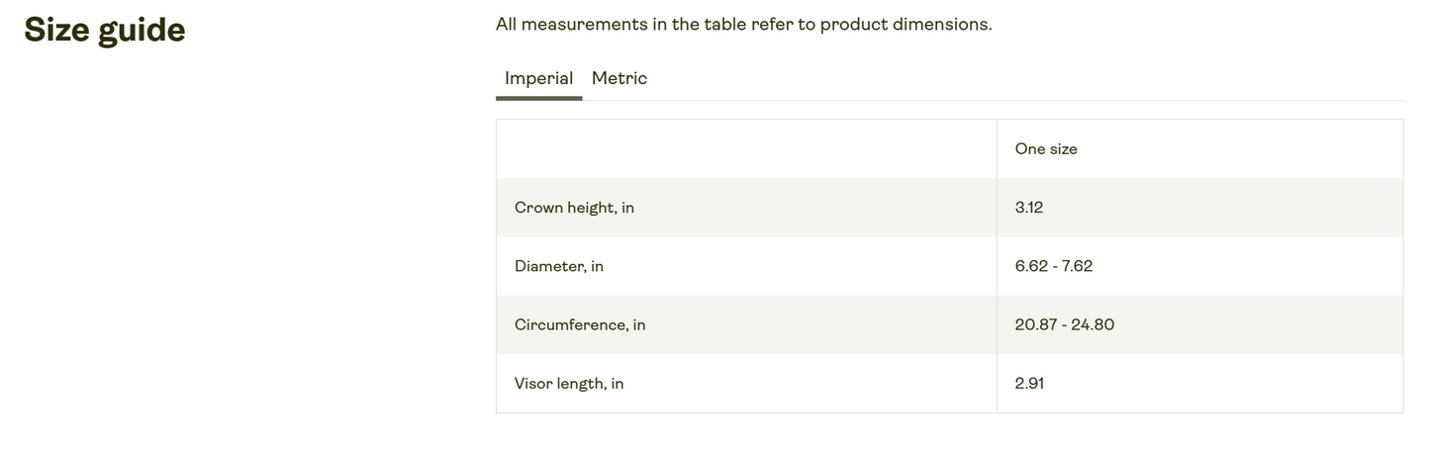Click the empty top-left table header cell
1430x451 pixels.
tap(745, 148)
